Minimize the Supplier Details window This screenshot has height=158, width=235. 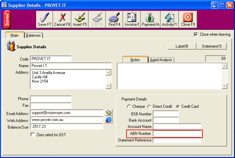pos(214,5)
